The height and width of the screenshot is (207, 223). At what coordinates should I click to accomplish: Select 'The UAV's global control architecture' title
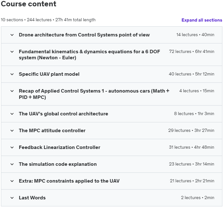click(64, 114)
